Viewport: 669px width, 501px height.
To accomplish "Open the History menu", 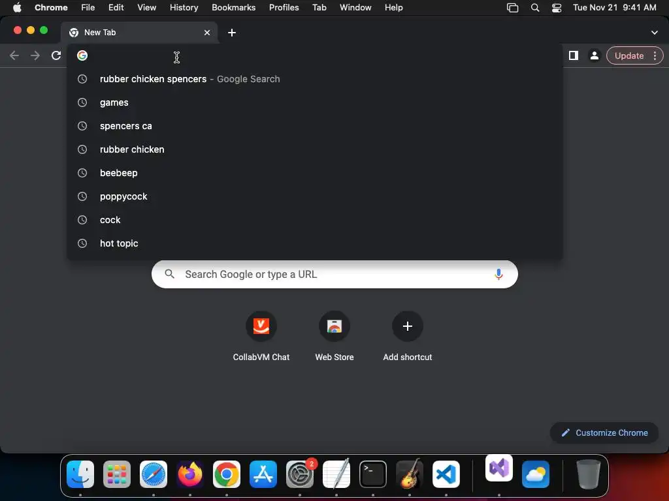I will click(x=184, y=7).
